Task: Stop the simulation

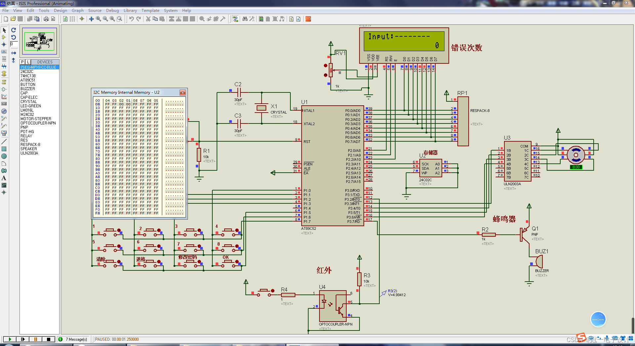Action: [x=49, y=339]
